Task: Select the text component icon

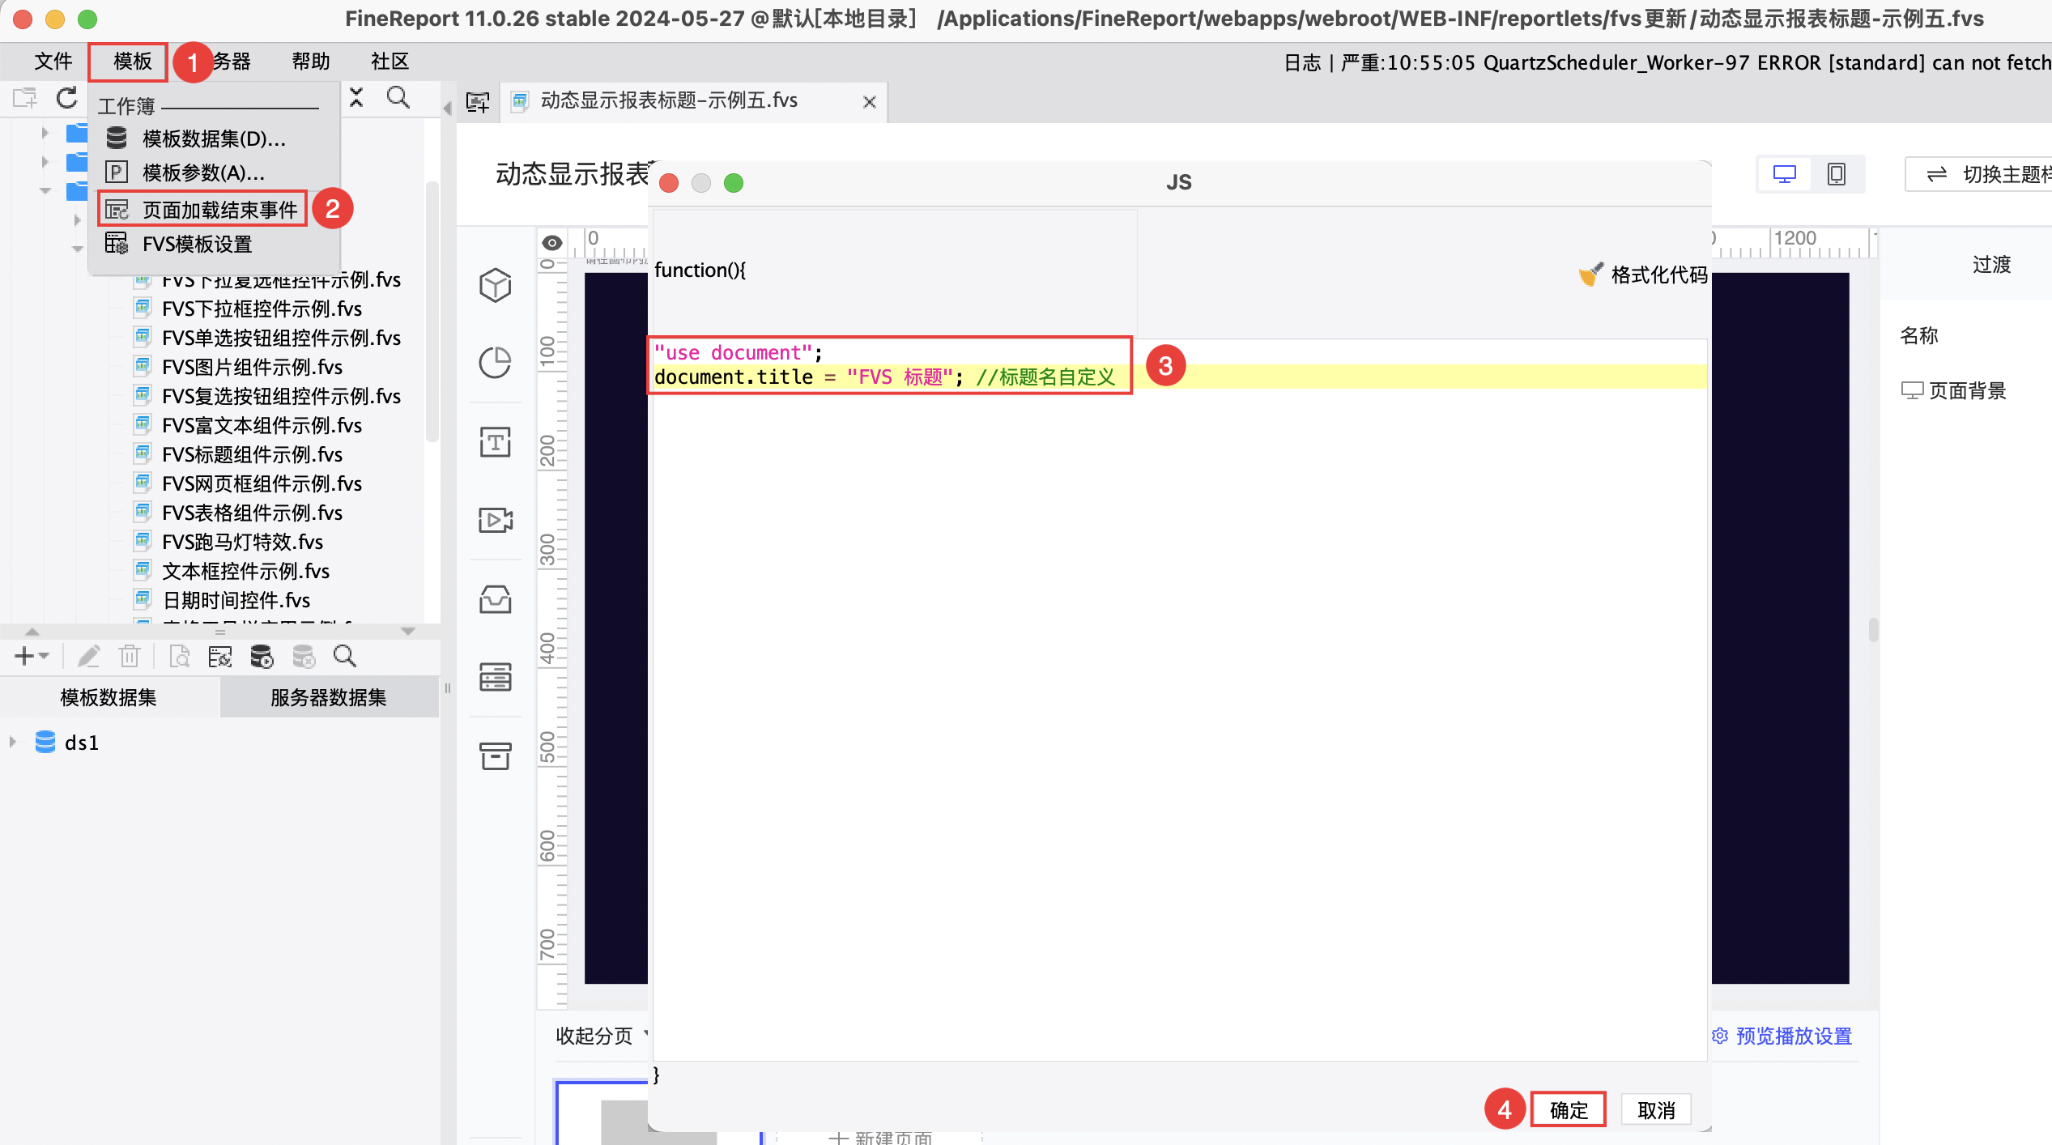Action: (495, 442)
